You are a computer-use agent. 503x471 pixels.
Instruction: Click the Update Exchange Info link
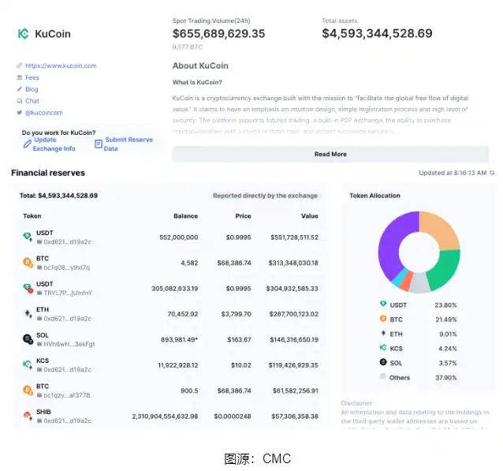(54, 144)
